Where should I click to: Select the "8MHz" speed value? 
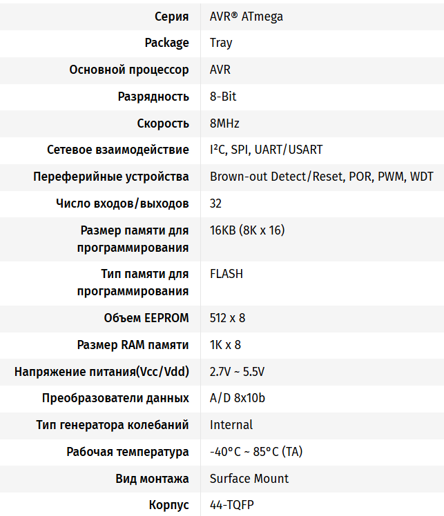[224, 123]
